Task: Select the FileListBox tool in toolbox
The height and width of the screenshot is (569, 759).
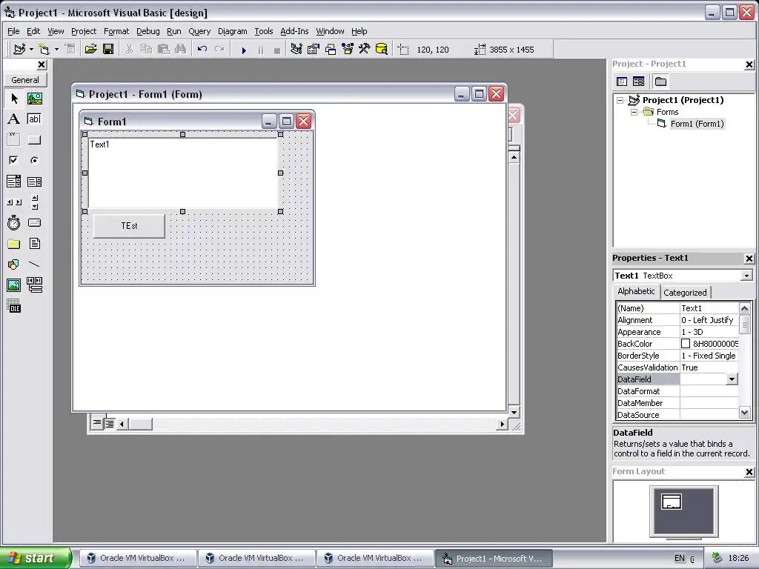Action: coord(34,243)
